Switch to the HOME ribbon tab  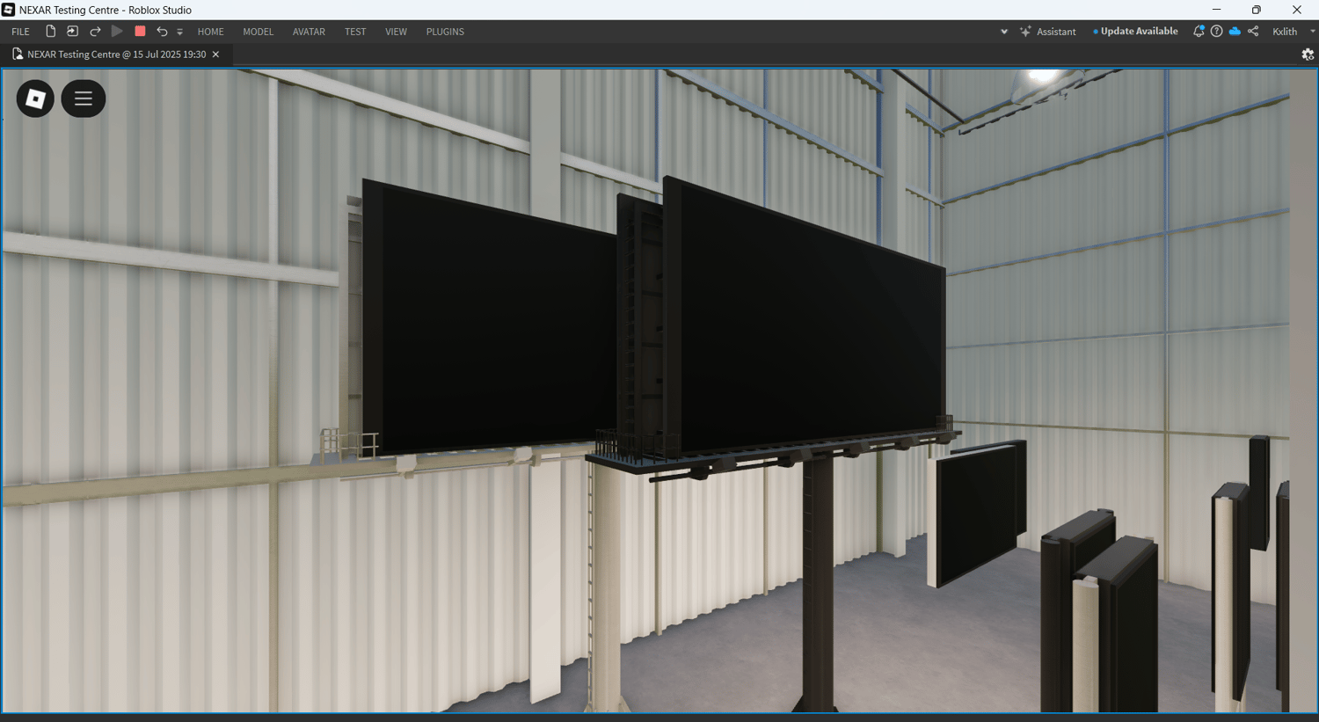211,32
